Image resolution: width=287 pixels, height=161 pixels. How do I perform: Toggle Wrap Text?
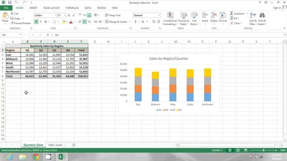[113, 15]
